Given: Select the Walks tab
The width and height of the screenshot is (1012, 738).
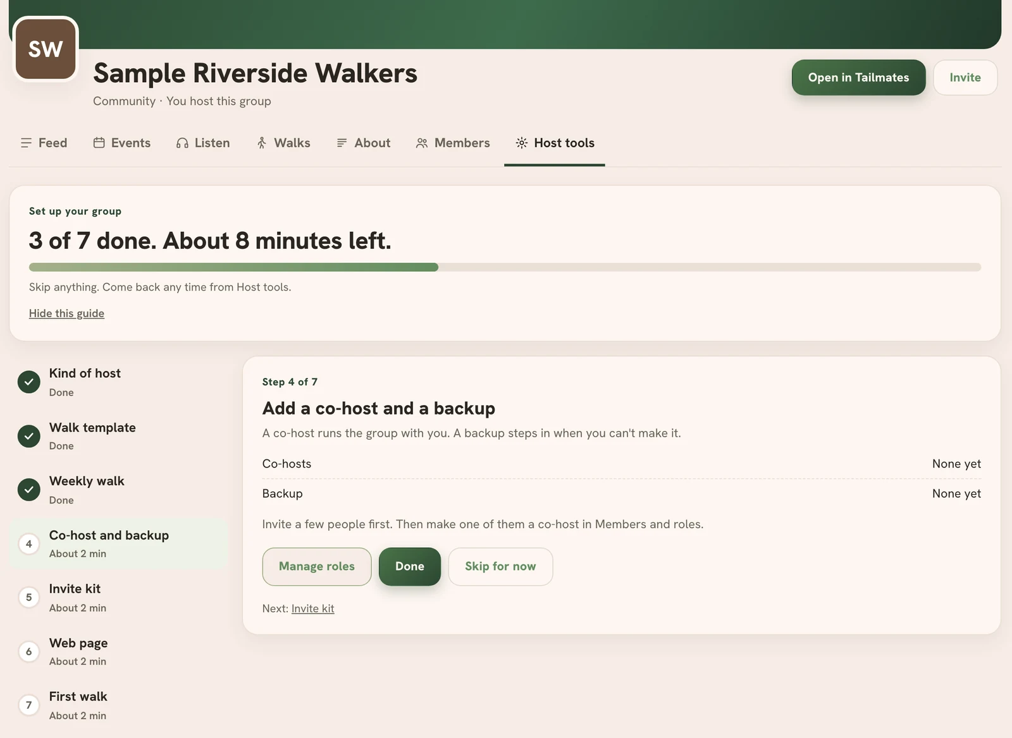Looking at the screenshot, I should pyautogui.click(x=283, y=143).
